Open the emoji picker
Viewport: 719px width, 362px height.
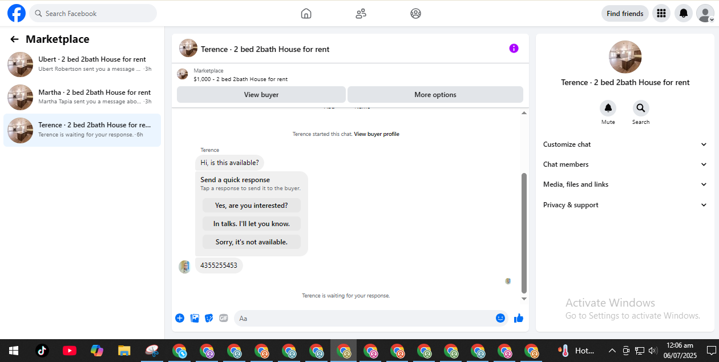pyautogui.click(x=500, y=318)
